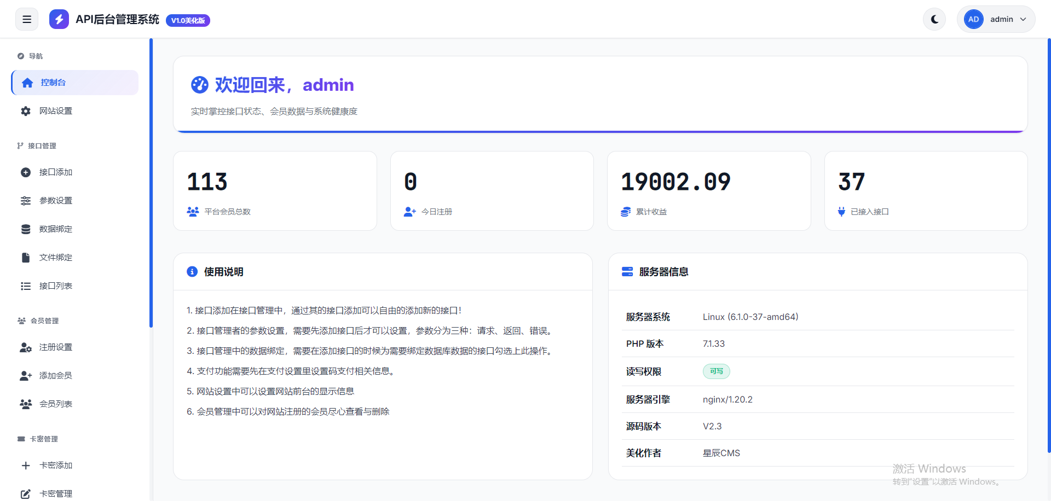Image resolution: width=1051 pixels, height=501 pixels.
Task: Toggle the hamburger sidebar menu button
Action: [x=27, y=20]
